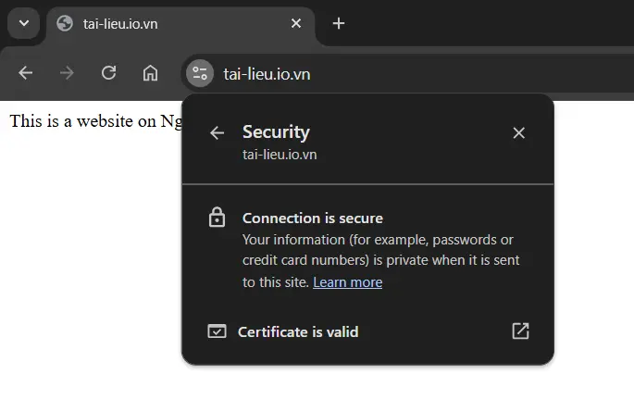The width and height of the screenshot is (634, 412).
Task: Go back using browser back arrow
Action: click(26, 73)
